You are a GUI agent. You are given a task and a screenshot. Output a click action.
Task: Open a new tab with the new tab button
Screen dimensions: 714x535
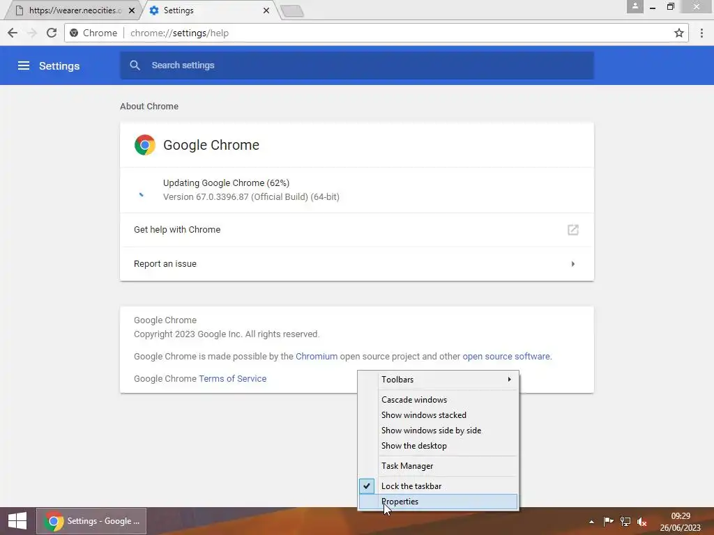[x=292, y=11]
